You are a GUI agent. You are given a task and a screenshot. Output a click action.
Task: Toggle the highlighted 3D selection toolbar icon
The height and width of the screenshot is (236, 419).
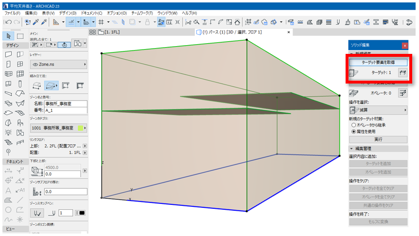coord(161,22)
